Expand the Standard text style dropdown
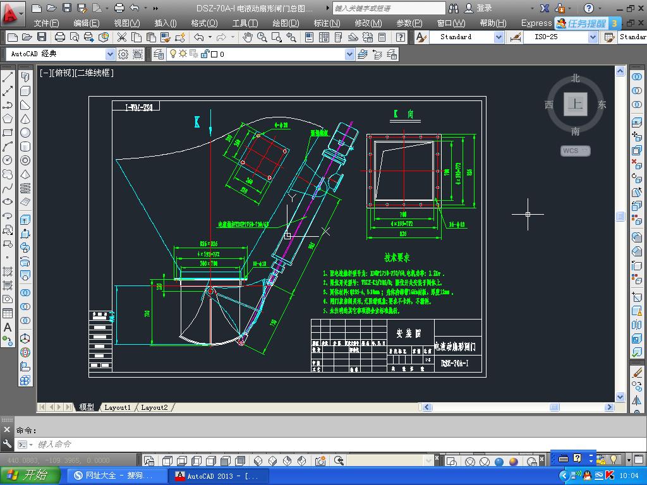Screen dimensions: 647x485 point(499,37)
